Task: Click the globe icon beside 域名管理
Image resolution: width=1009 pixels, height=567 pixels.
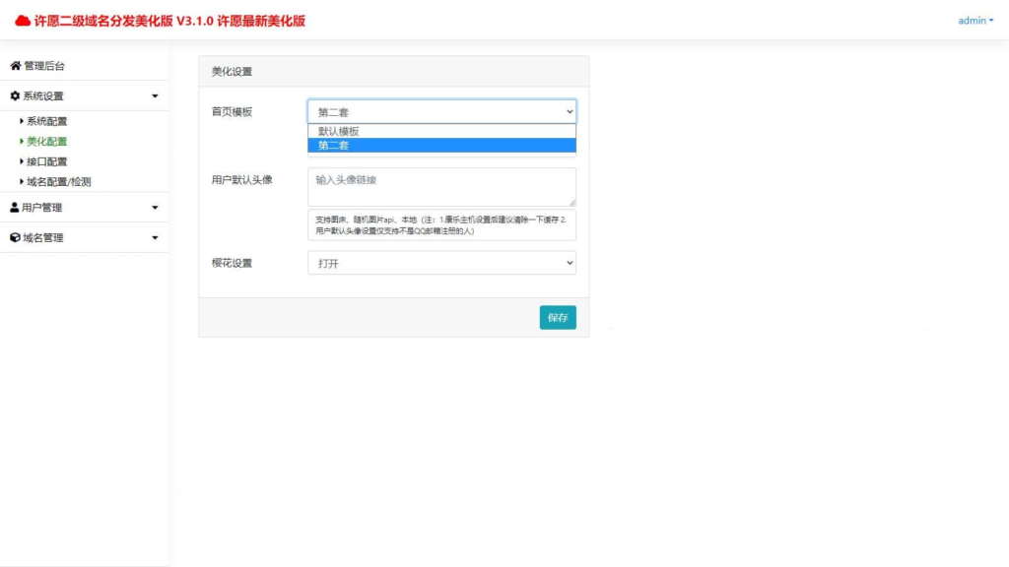Action: click(16, 237)
